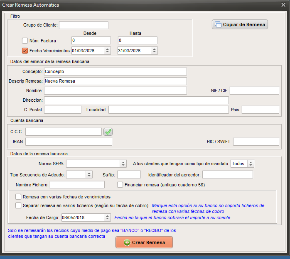The height and width of the screenshot is (259, 290).
Task: Expand the Tipo Secuencia de Adeudo dropdown
Action: click(89, 175)
